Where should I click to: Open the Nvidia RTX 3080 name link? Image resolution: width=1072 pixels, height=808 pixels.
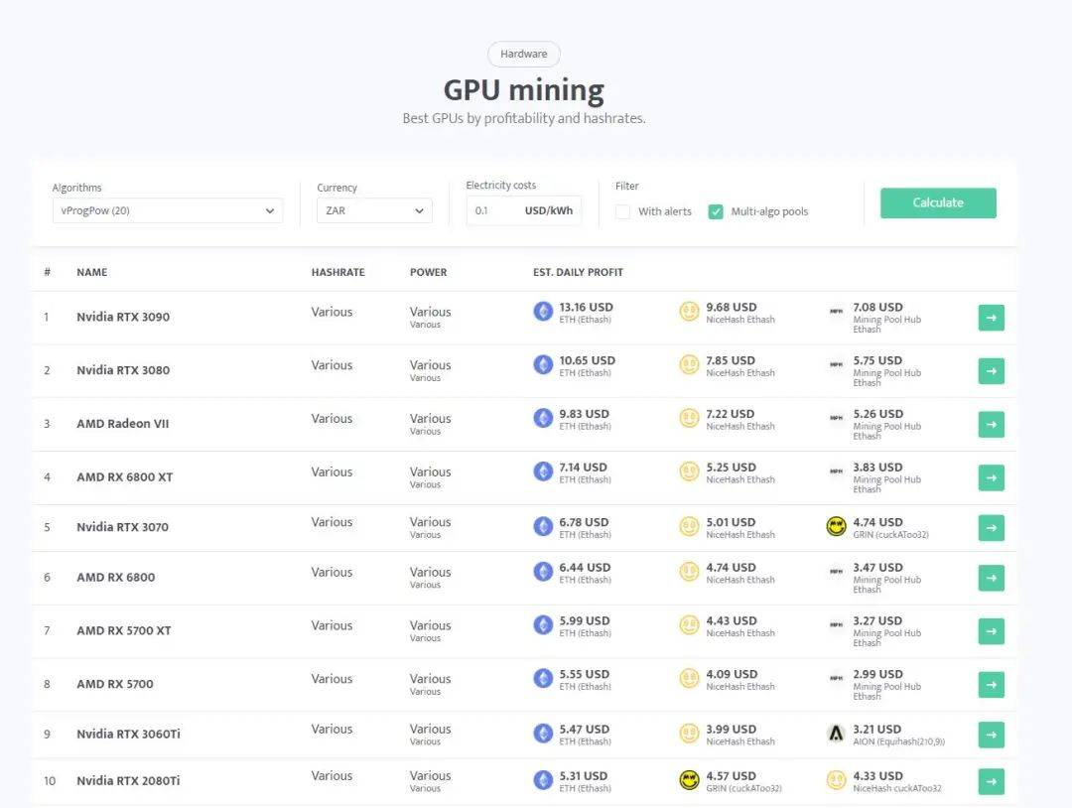tap(123, 370)
